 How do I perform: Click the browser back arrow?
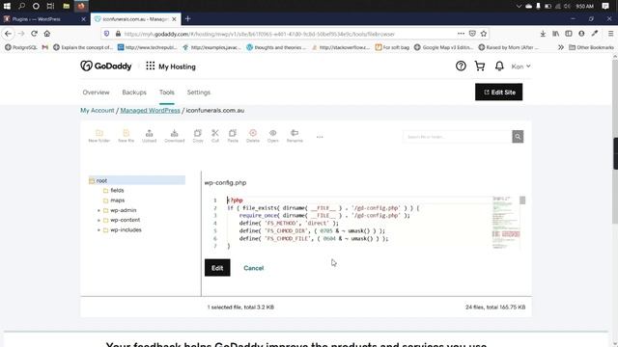(x=8, y=34)
